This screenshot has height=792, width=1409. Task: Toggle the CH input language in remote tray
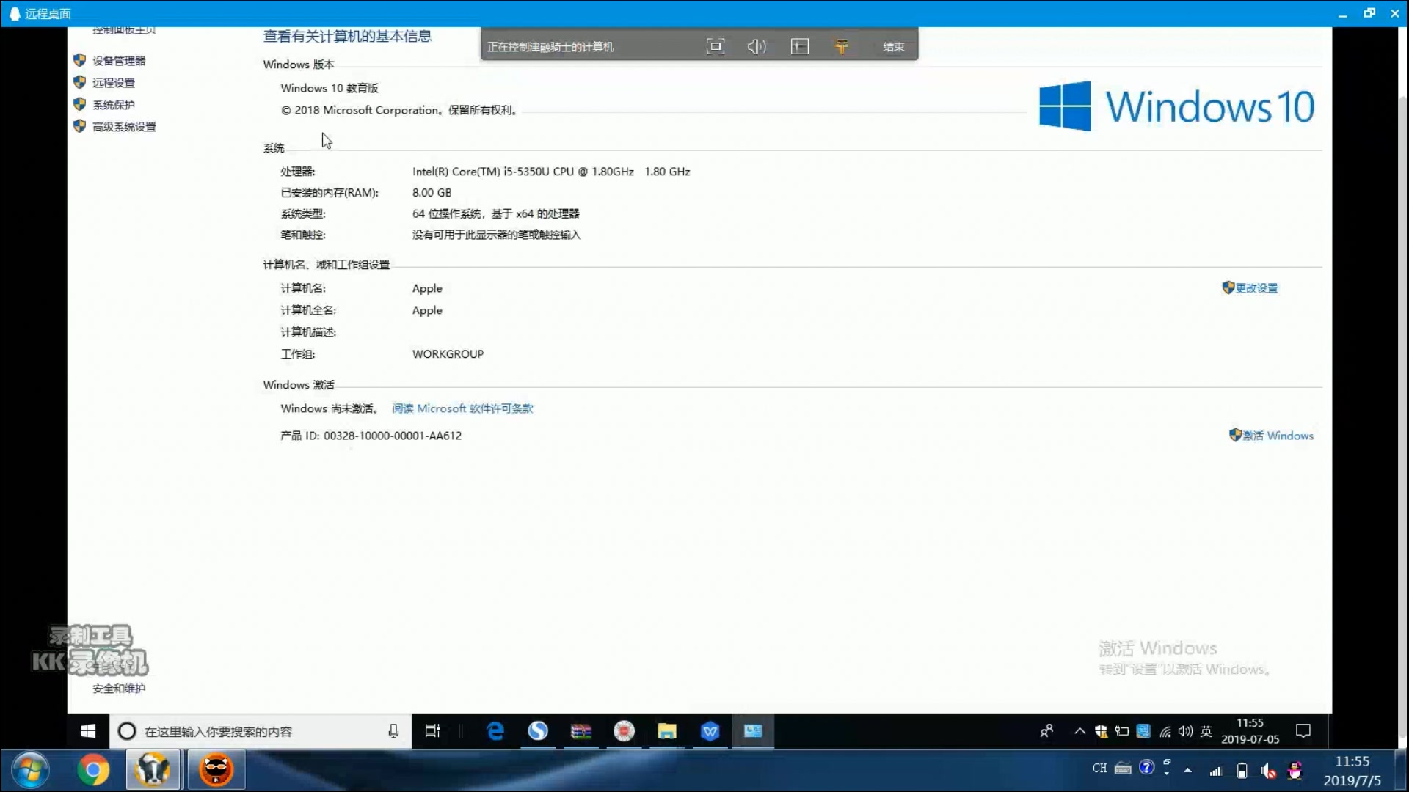coord(1099,769)
